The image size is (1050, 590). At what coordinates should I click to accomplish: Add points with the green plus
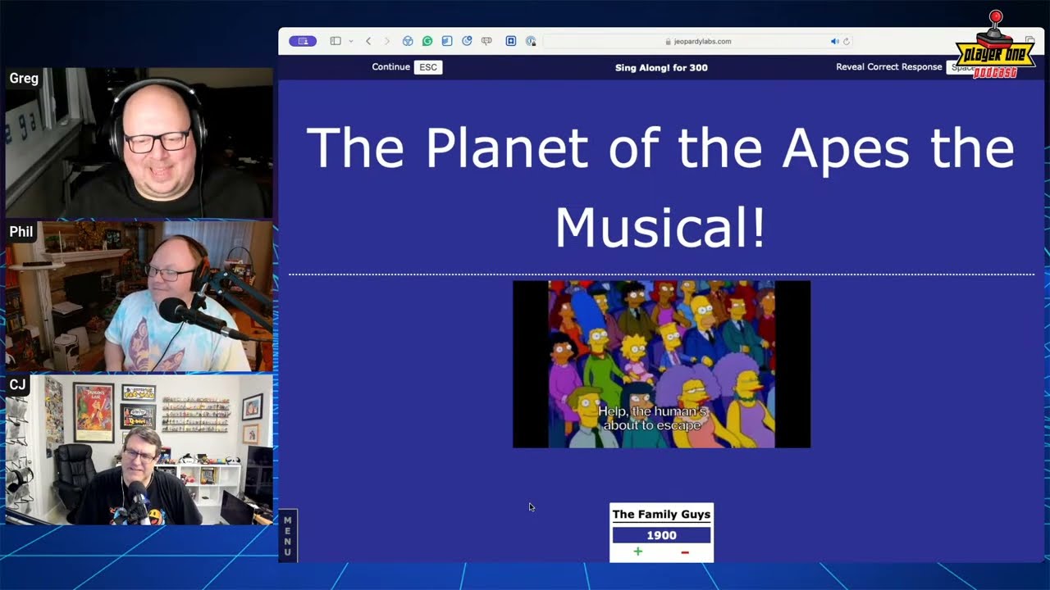[x=638, y=552]
